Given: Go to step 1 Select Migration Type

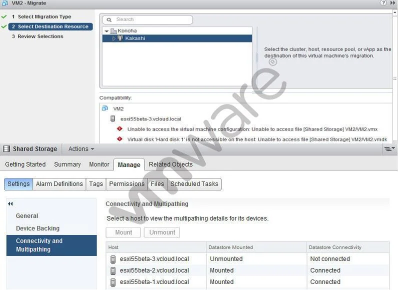Looking at the screenshot, I should 41,16.
